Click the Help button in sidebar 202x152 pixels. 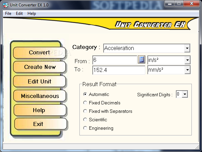coord(40,110)
